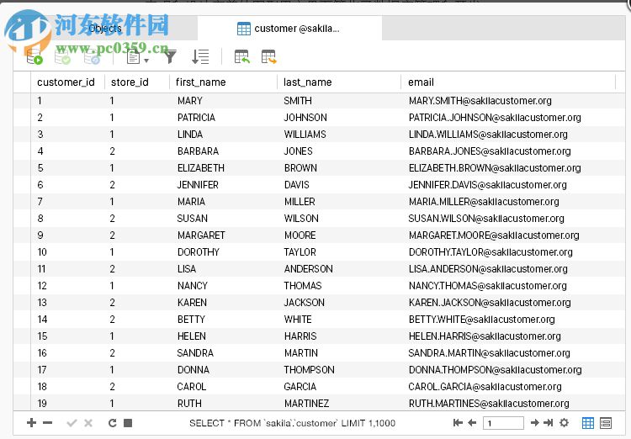Delete record using the minus icon
The height and width of the screenshot is (439, 631).
click(x=47, y=422)
